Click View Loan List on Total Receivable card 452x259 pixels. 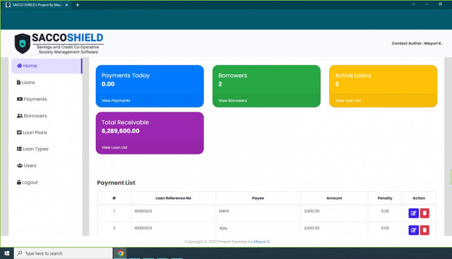coord(115,147)
